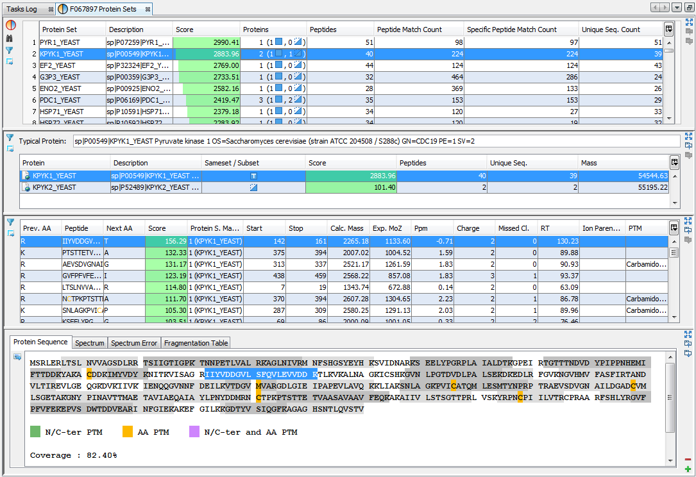This screenshot has width=696, height=477.
Task: Click the circular icon above the binoculars
Action: (10, 26)
